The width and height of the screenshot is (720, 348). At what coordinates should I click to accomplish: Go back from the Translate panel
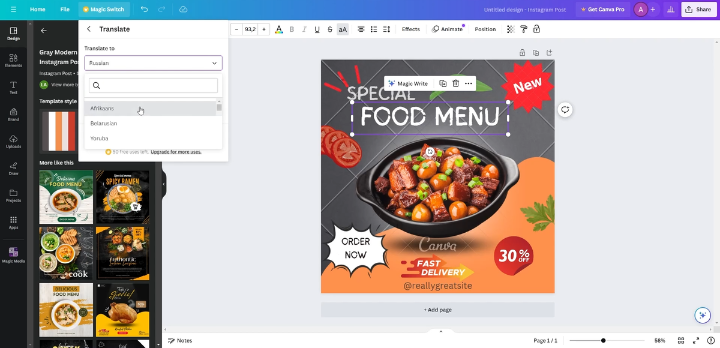point(89,29)
